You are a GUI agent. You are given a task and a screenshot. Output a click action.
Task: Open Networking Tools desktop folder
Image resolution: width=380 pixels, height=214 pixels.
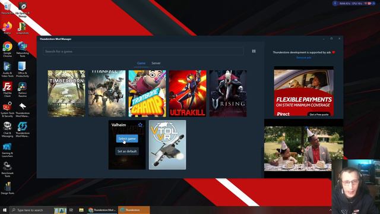[23, 49]
